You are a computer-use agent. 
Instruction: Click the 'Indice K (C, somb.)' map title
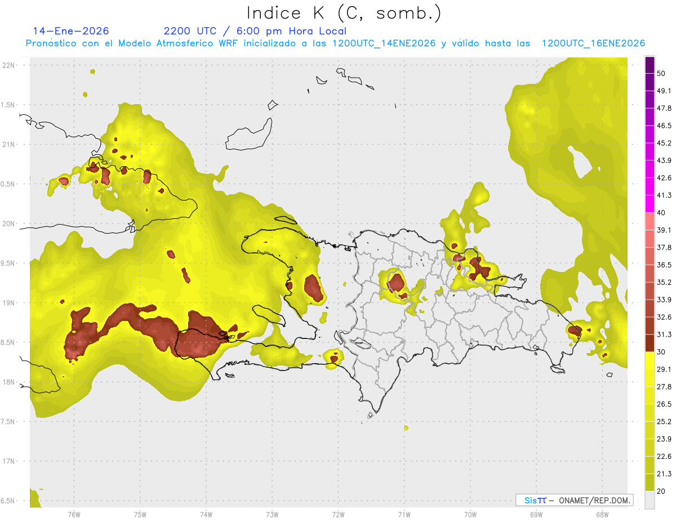coord(344,13)
